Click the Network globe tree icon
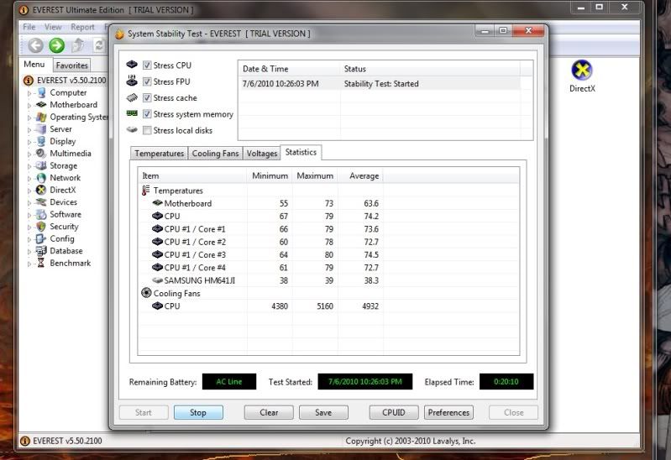This screenshot has height=460, width=671. [41, 178]
